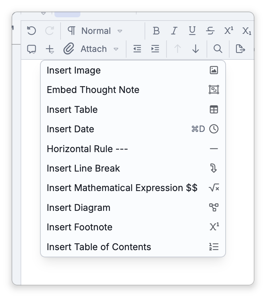The width and height of the screenshot is (266, 297).
Task: Click the Redo arrow icon
Action: [x=49, y=31]
